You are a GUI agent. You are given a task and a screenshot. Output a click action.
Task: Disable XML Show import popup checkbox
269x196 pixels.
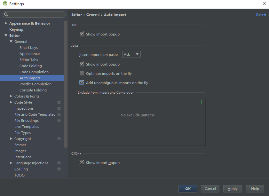[x=82, y=34]
